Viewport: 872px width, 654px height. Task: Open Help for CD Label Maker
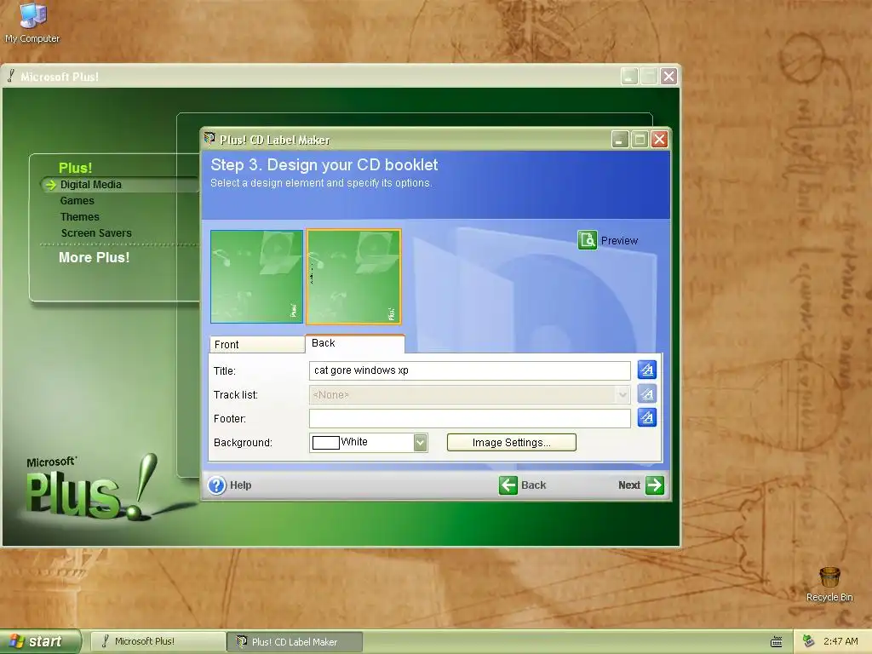click(x=230, y=485)
